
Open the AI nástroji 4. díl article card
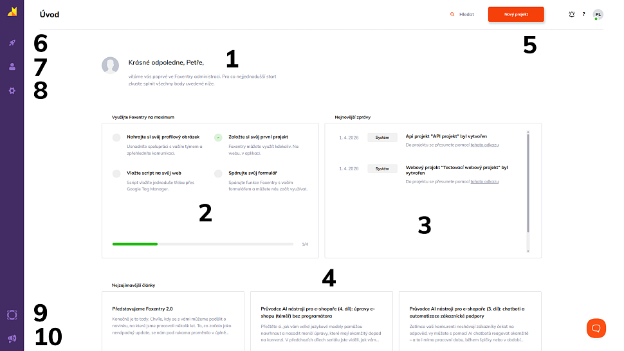point(321,321)
